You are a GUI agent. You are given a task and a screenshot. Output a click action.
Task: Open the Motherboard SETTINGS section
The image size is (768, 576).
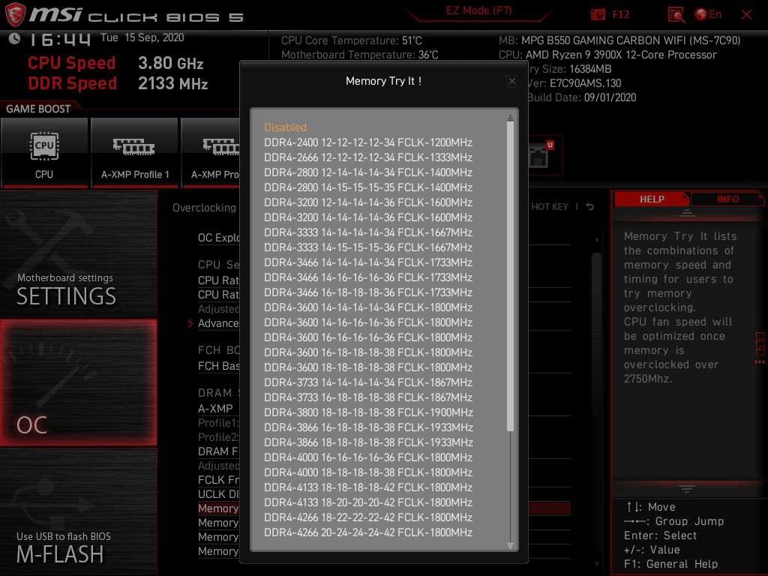coord(78,254)
